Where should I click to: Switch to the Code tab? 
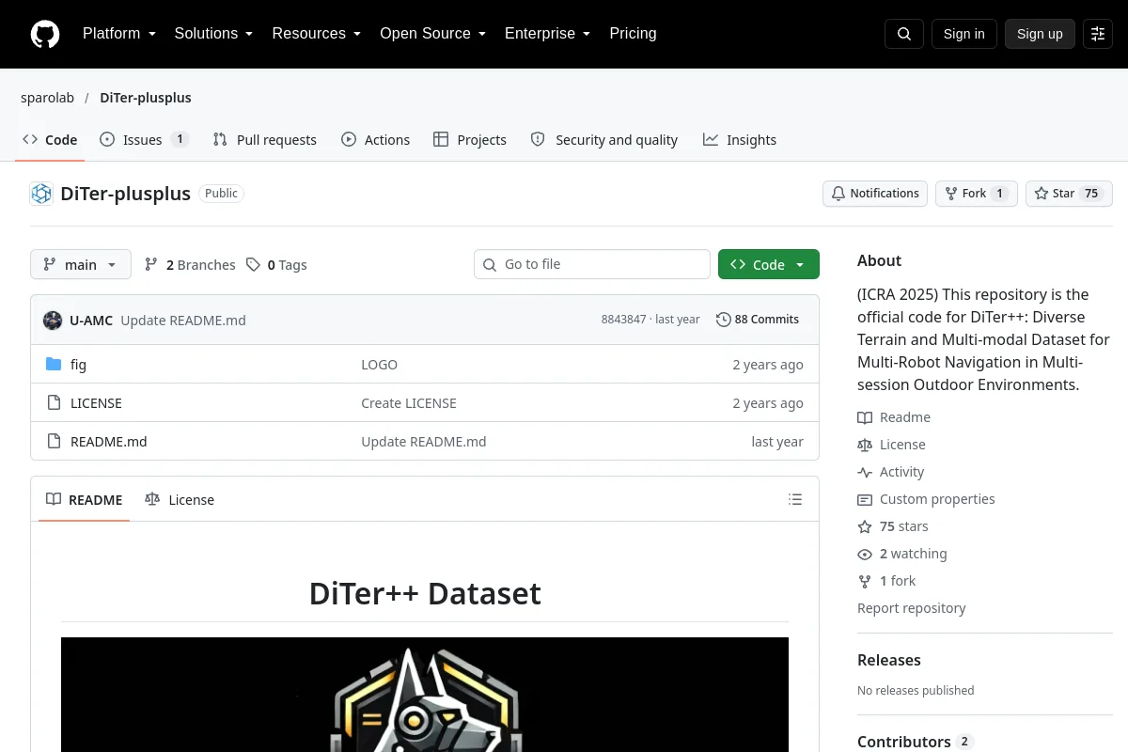click(x=50, y=140)
